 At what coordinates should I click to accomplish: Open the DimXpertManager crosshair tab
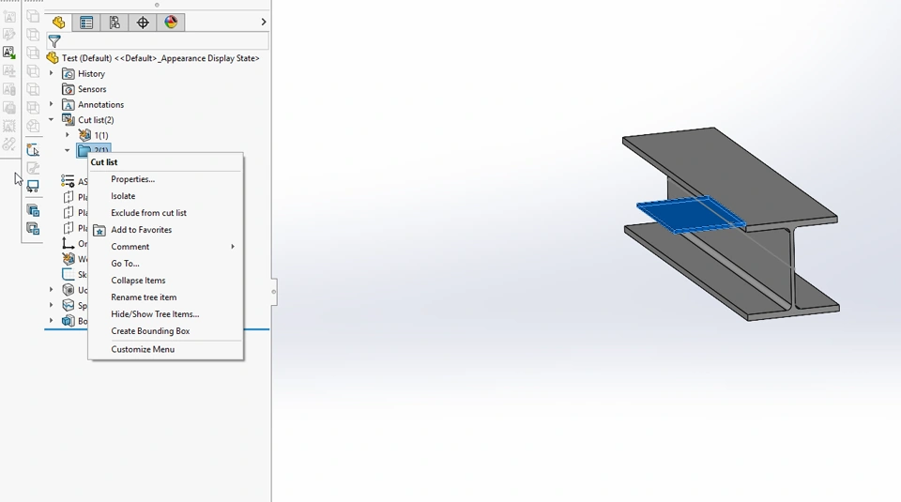coord(143,23)
